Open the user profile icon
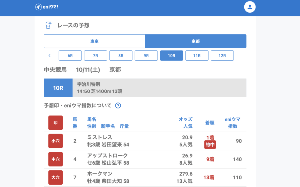This screenshot has width=300, height=187. click(x=250, y=7)
